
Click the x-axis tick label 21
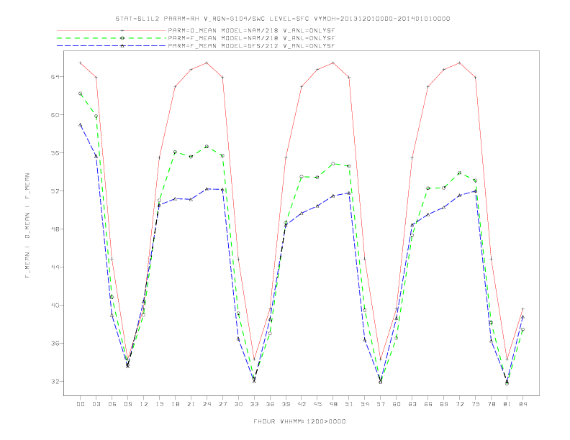click(191, 404)
